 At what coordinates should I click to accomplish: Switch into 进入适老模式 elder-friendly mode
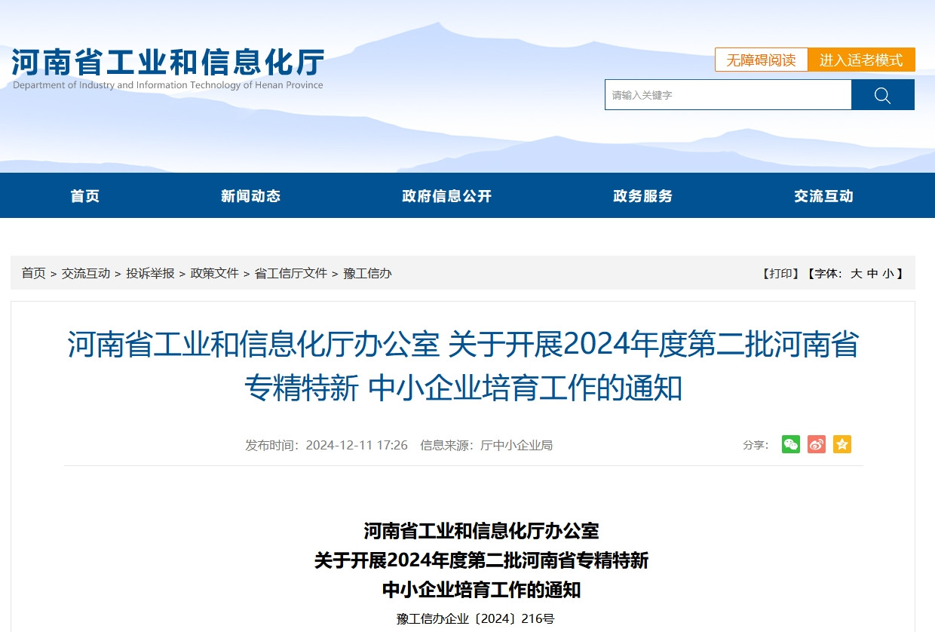(862, 60)
